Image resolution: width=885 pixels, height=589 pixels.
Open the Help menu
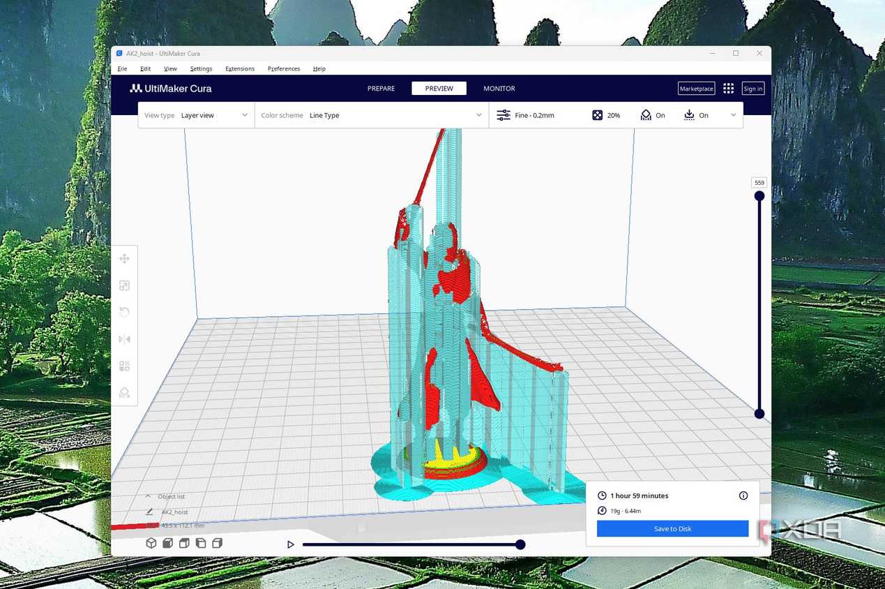pyautogui.click(x=319, y=68)
